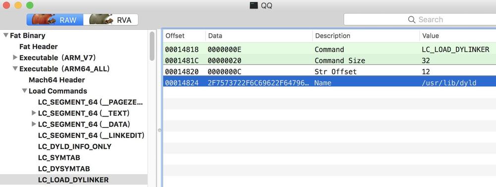
Task: Select the Fat Binary label
Action: point(27,35)
